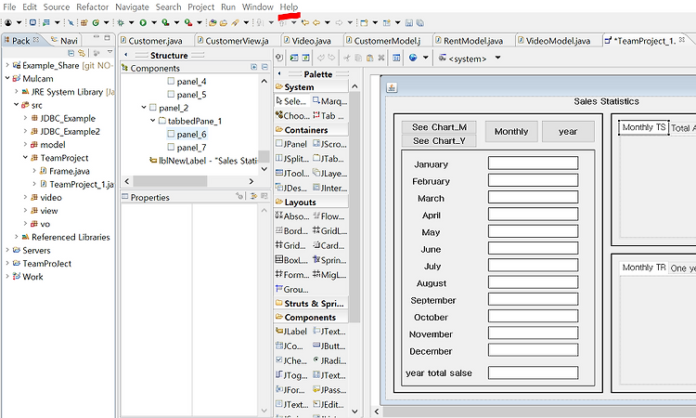Viewport: 696px width, 418px height.
Task: Pick JToggleButton from Components palette
Action: [291, 375]
